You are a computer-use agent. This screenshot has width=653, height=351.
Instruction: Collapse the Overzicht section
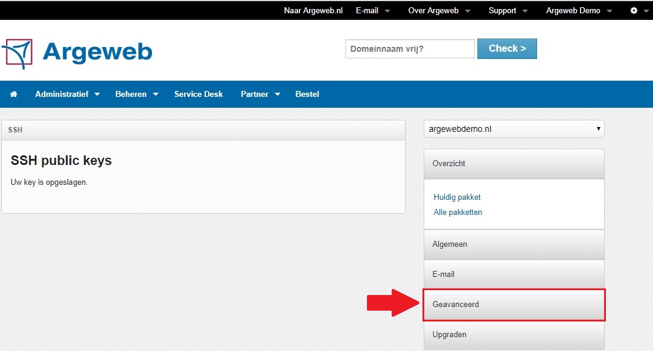(514, 164)
